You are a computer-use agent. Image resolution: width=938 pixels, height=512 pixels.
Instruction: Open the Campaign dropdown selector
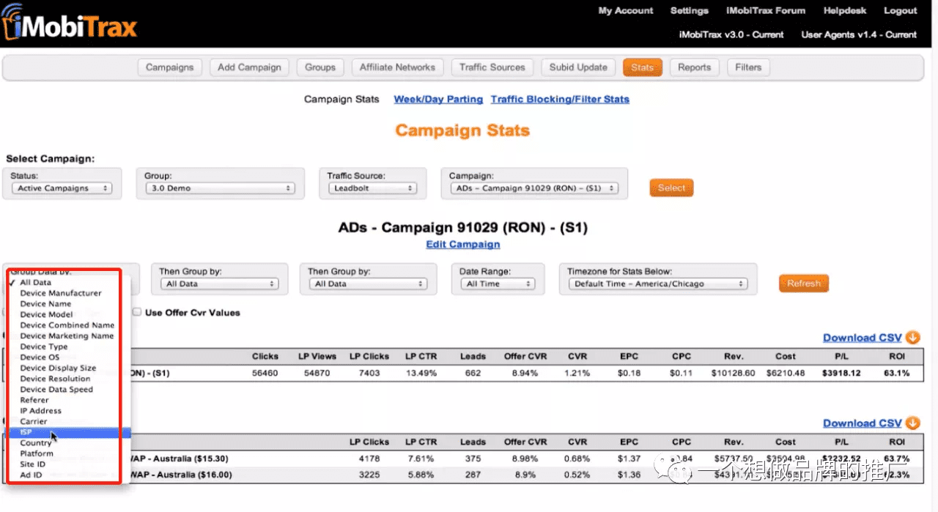coord(533,188)
